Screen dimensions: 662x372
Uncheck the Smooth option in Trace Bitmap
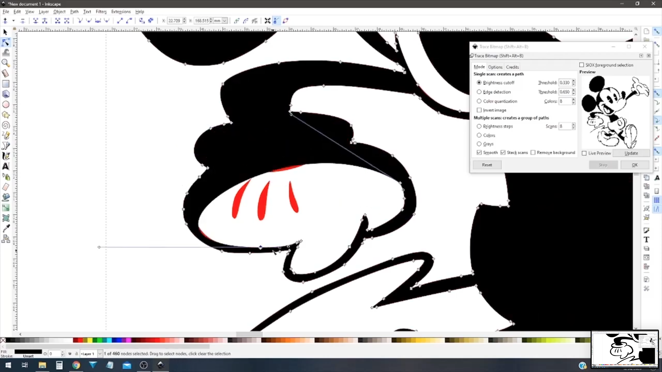(479, 153)
